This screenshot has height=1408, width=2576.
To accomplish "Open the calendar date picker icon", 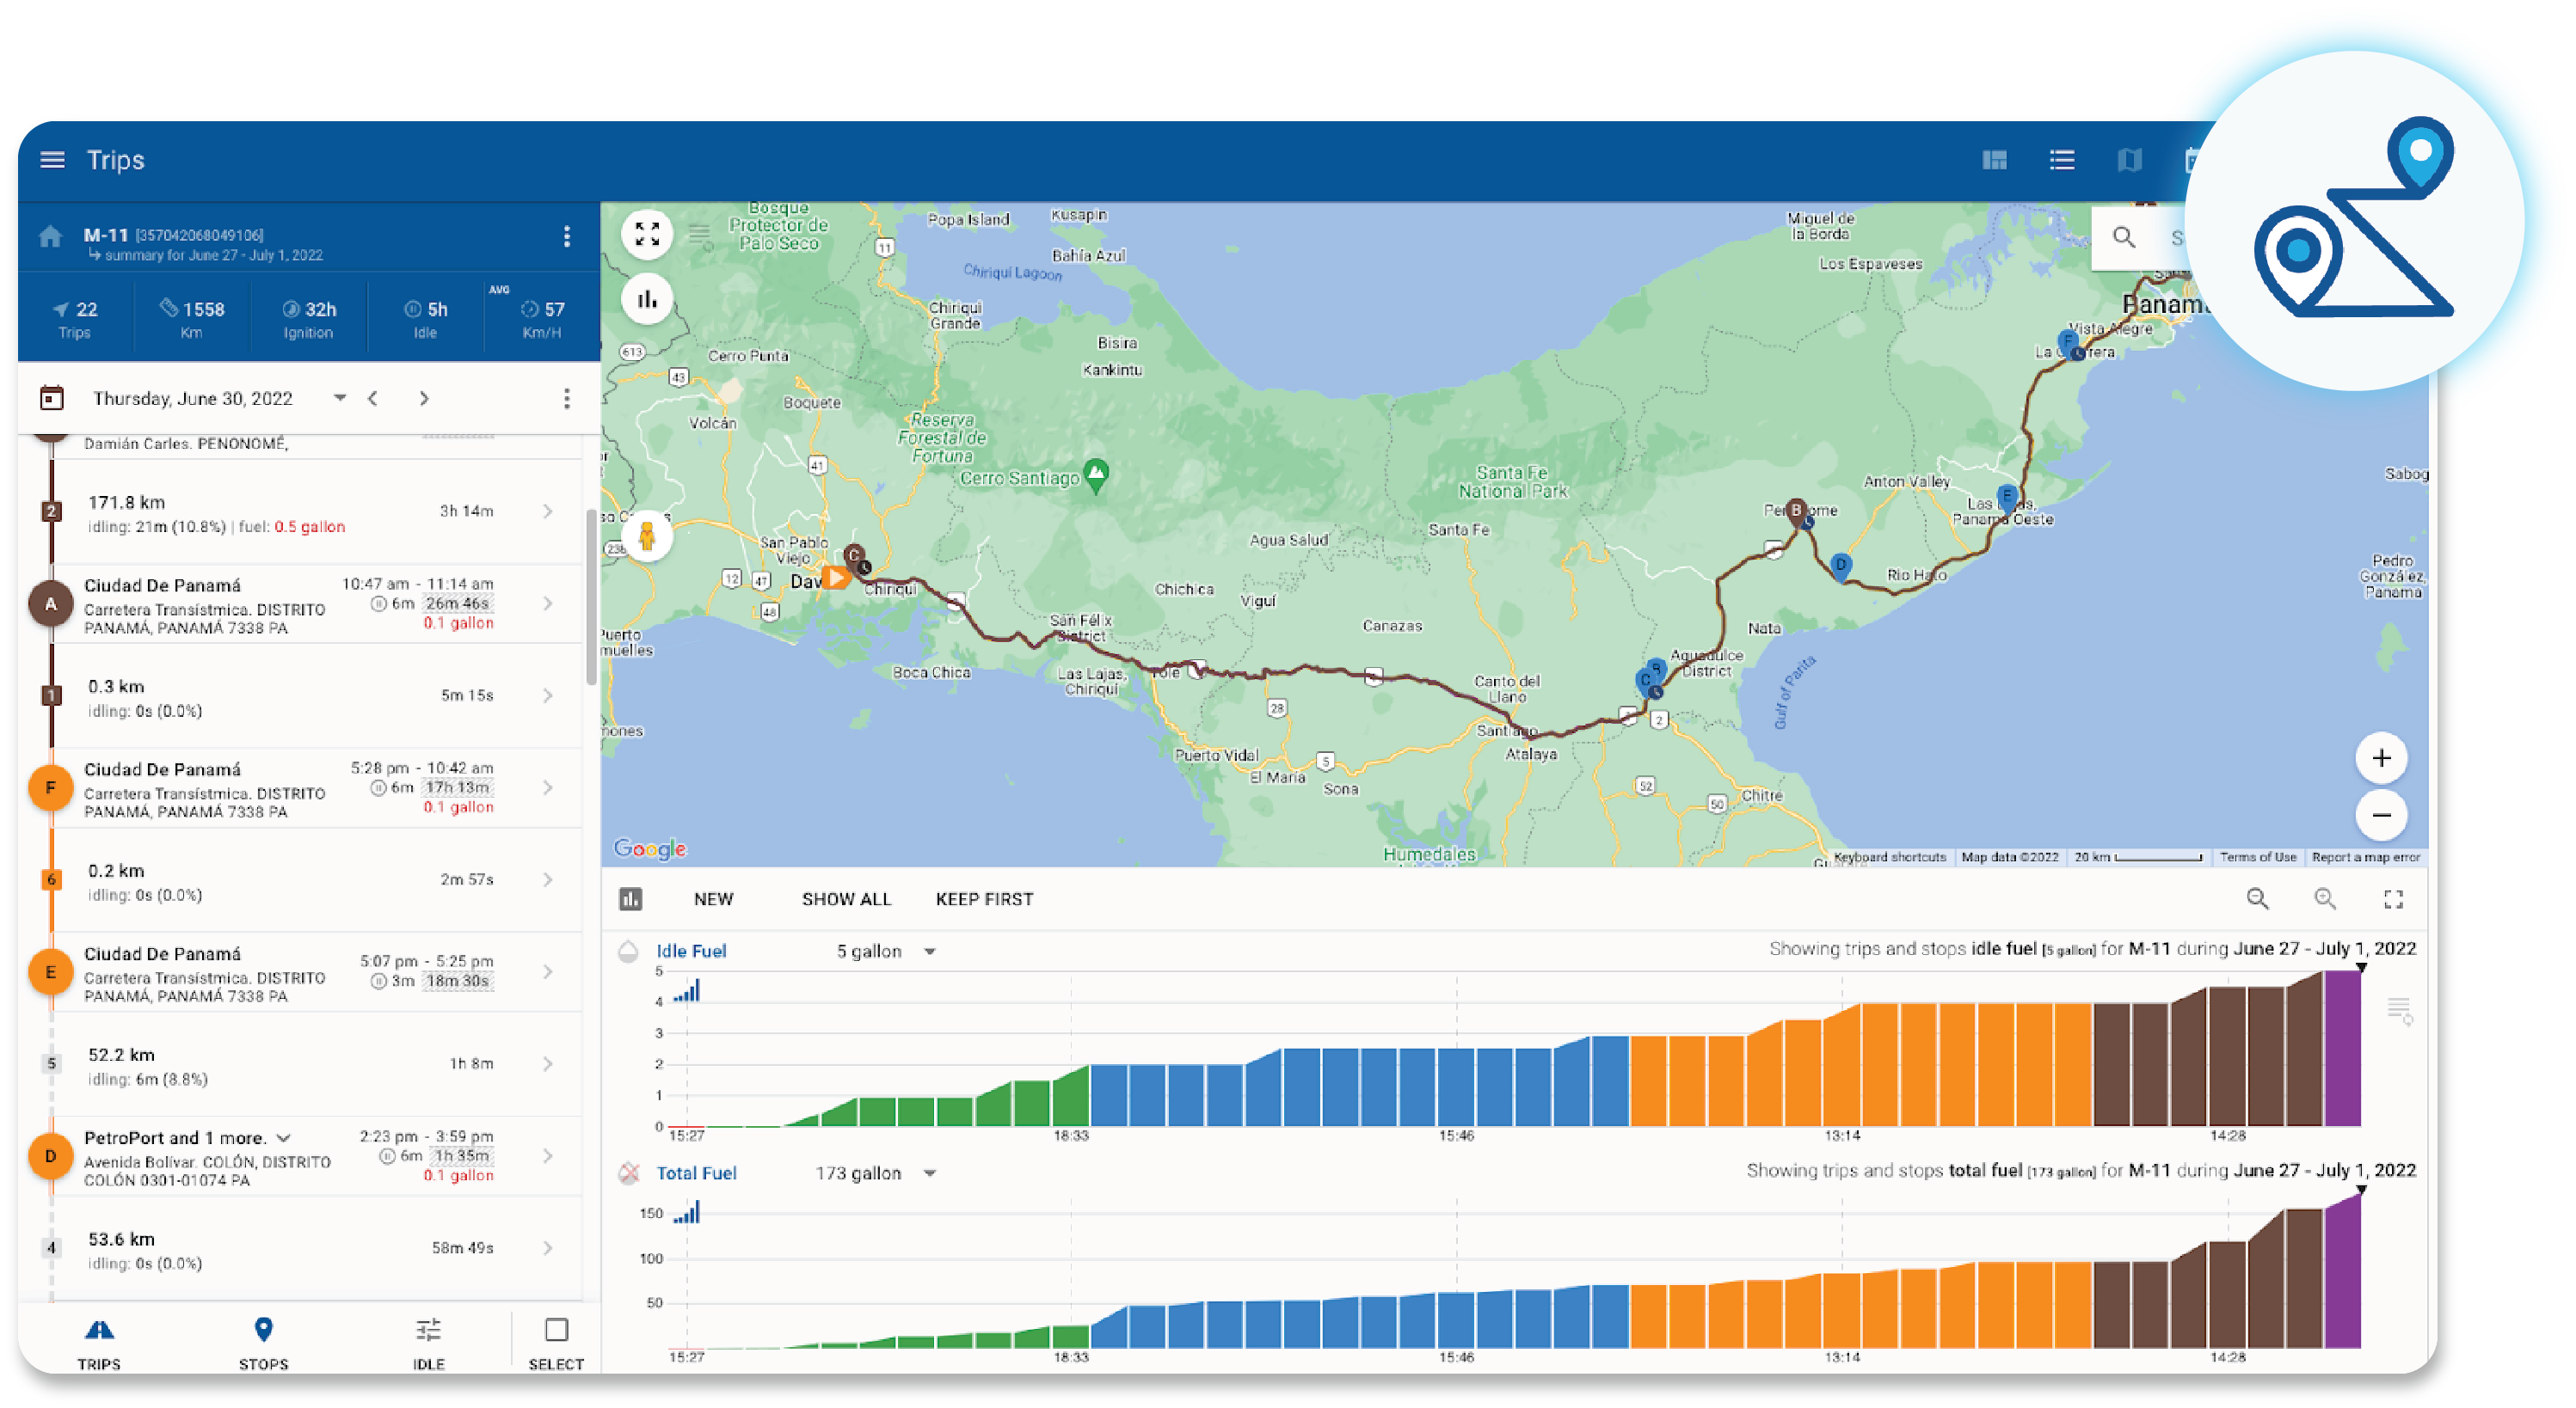I will click(52, 399).
